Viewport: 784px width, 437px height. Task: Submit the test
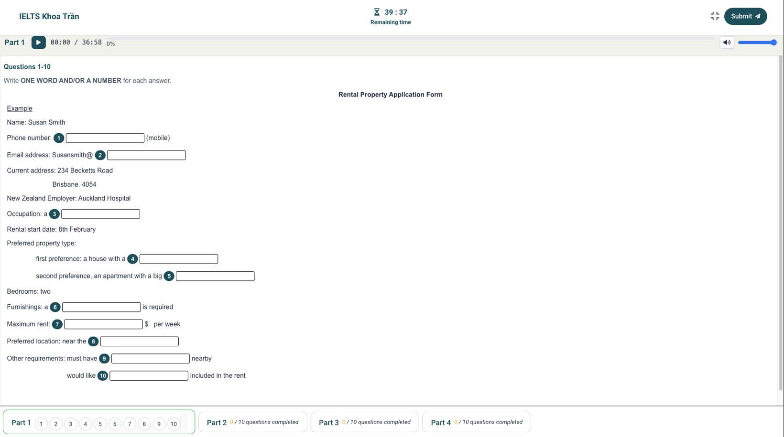tap(745, 16)
